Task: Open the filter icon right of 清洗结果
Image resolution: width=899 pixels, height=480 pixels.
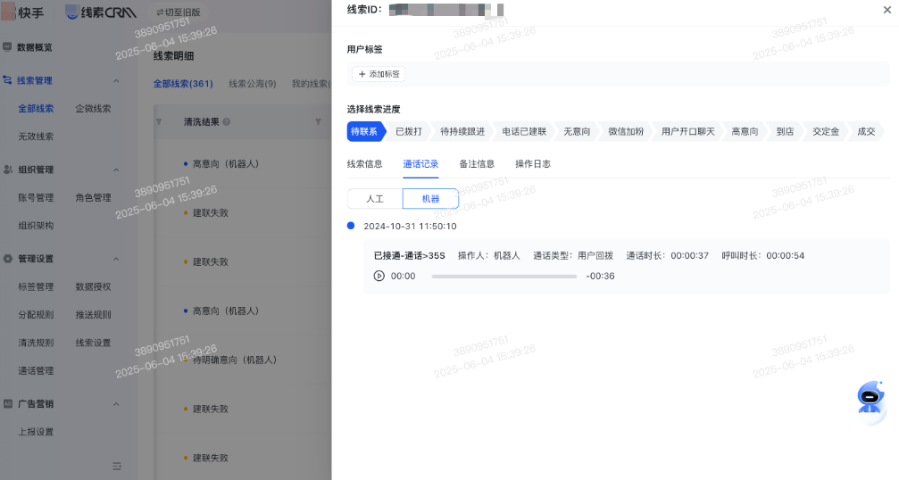Action: [318, 122]
